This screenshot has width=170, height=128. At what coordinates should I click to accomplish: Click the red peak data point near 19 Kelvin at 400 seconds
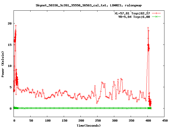click(148, 28)
